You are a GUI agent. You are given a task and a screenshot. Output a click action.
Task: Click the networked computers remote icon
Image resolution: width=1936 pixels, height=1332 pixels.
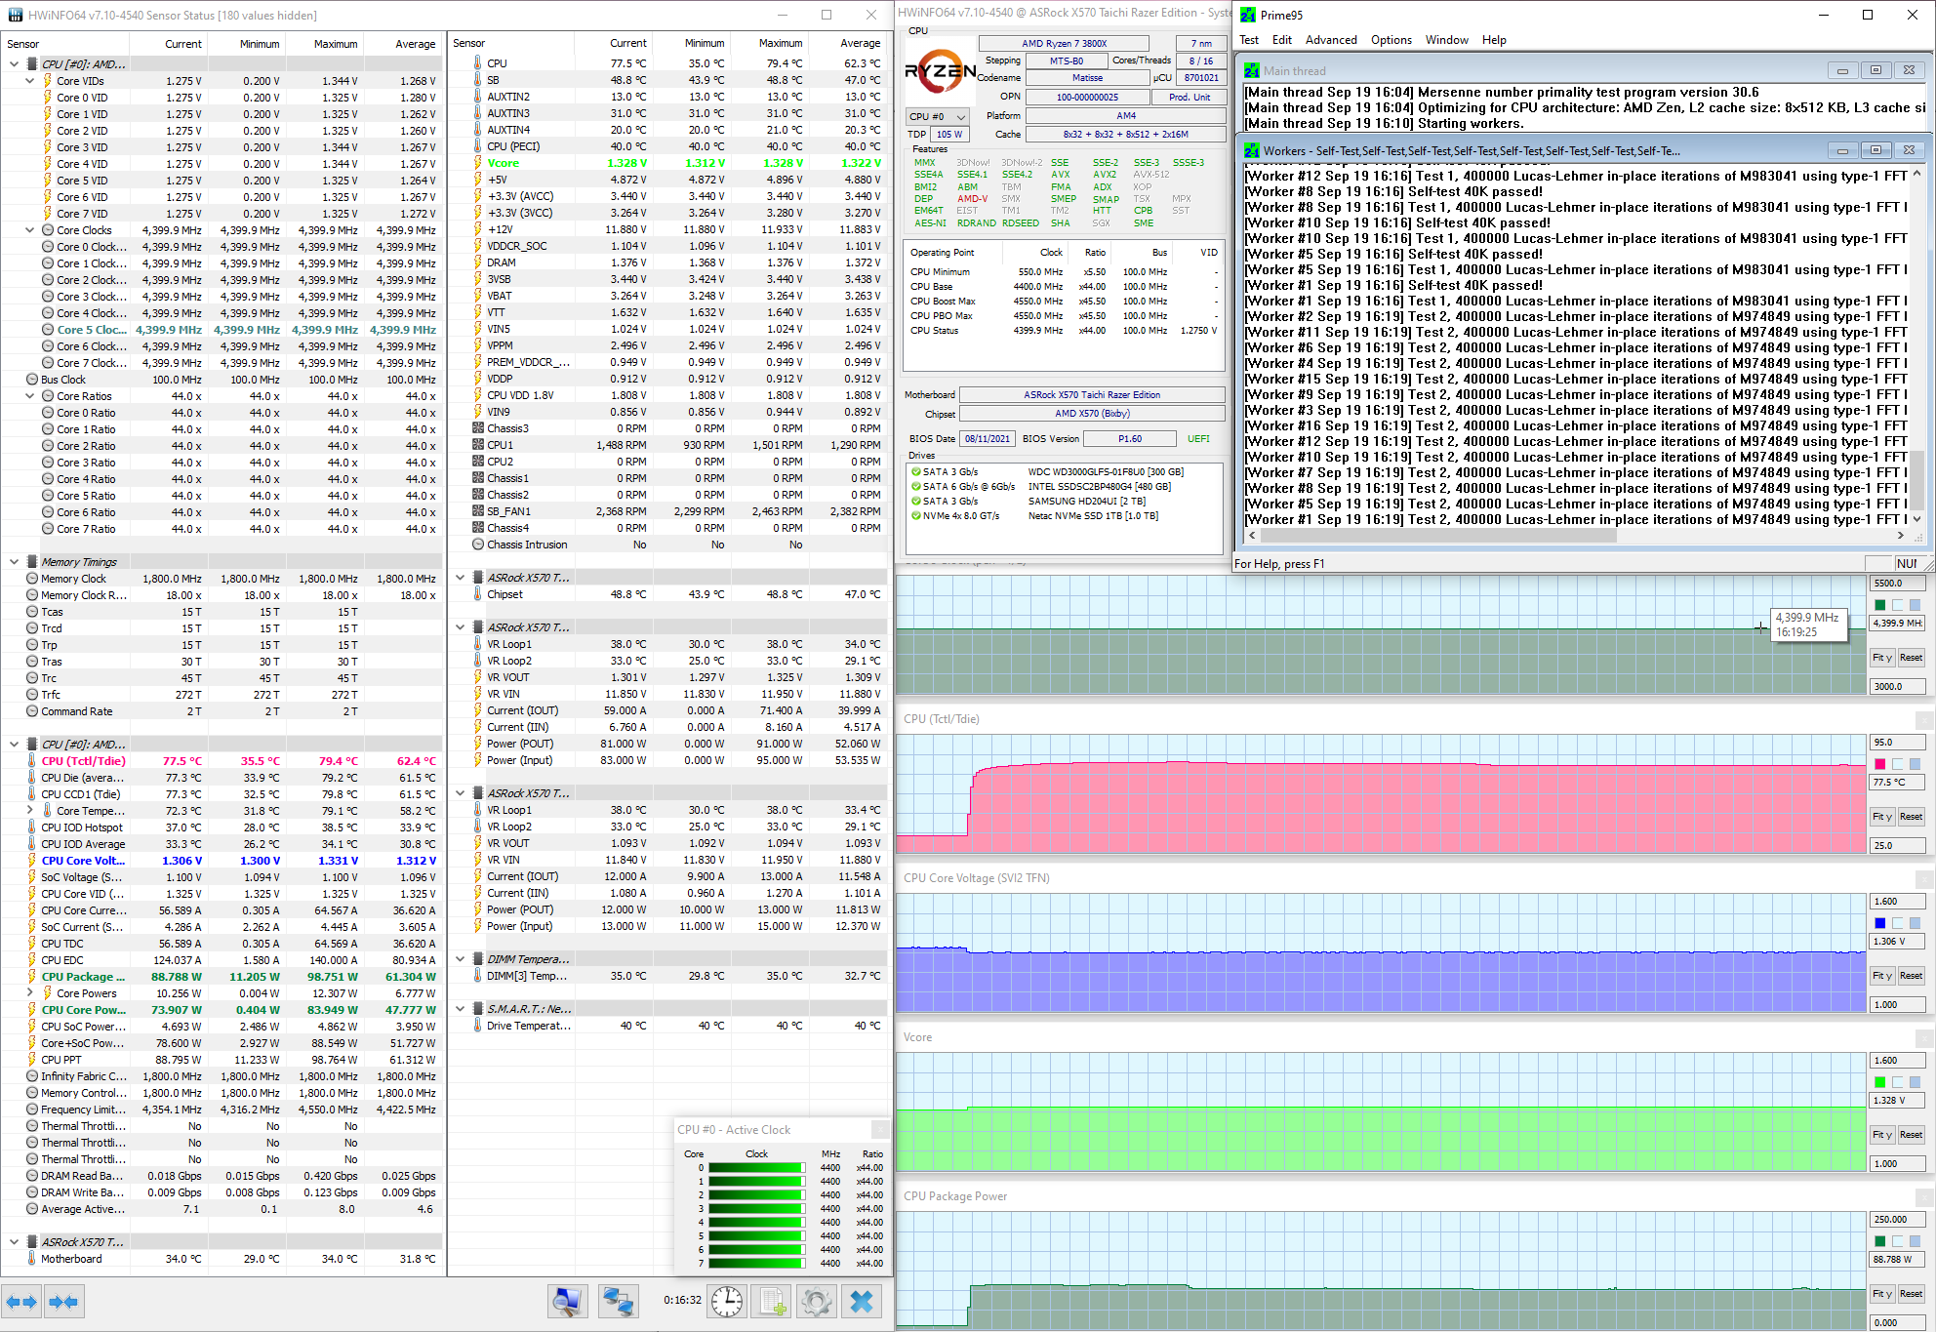coord(618,1301)
